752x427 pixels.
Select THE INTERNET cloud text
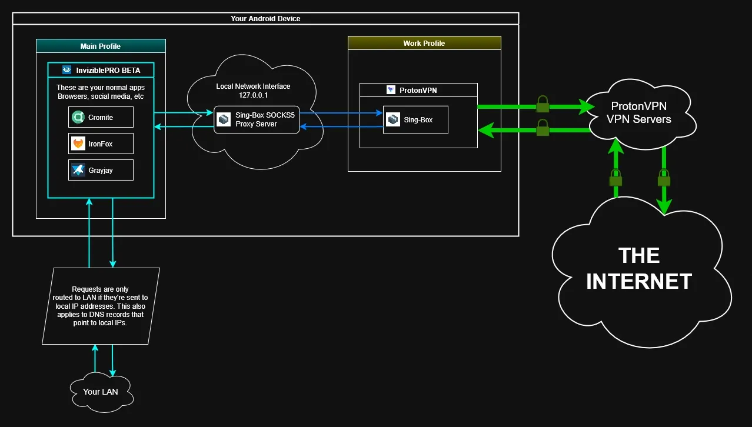(639, 268)
